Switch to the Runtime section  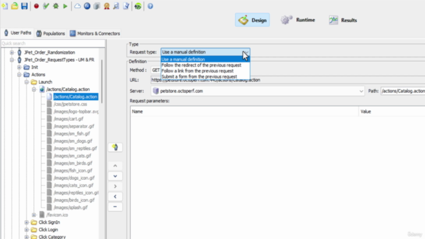[x=297, y=20]
